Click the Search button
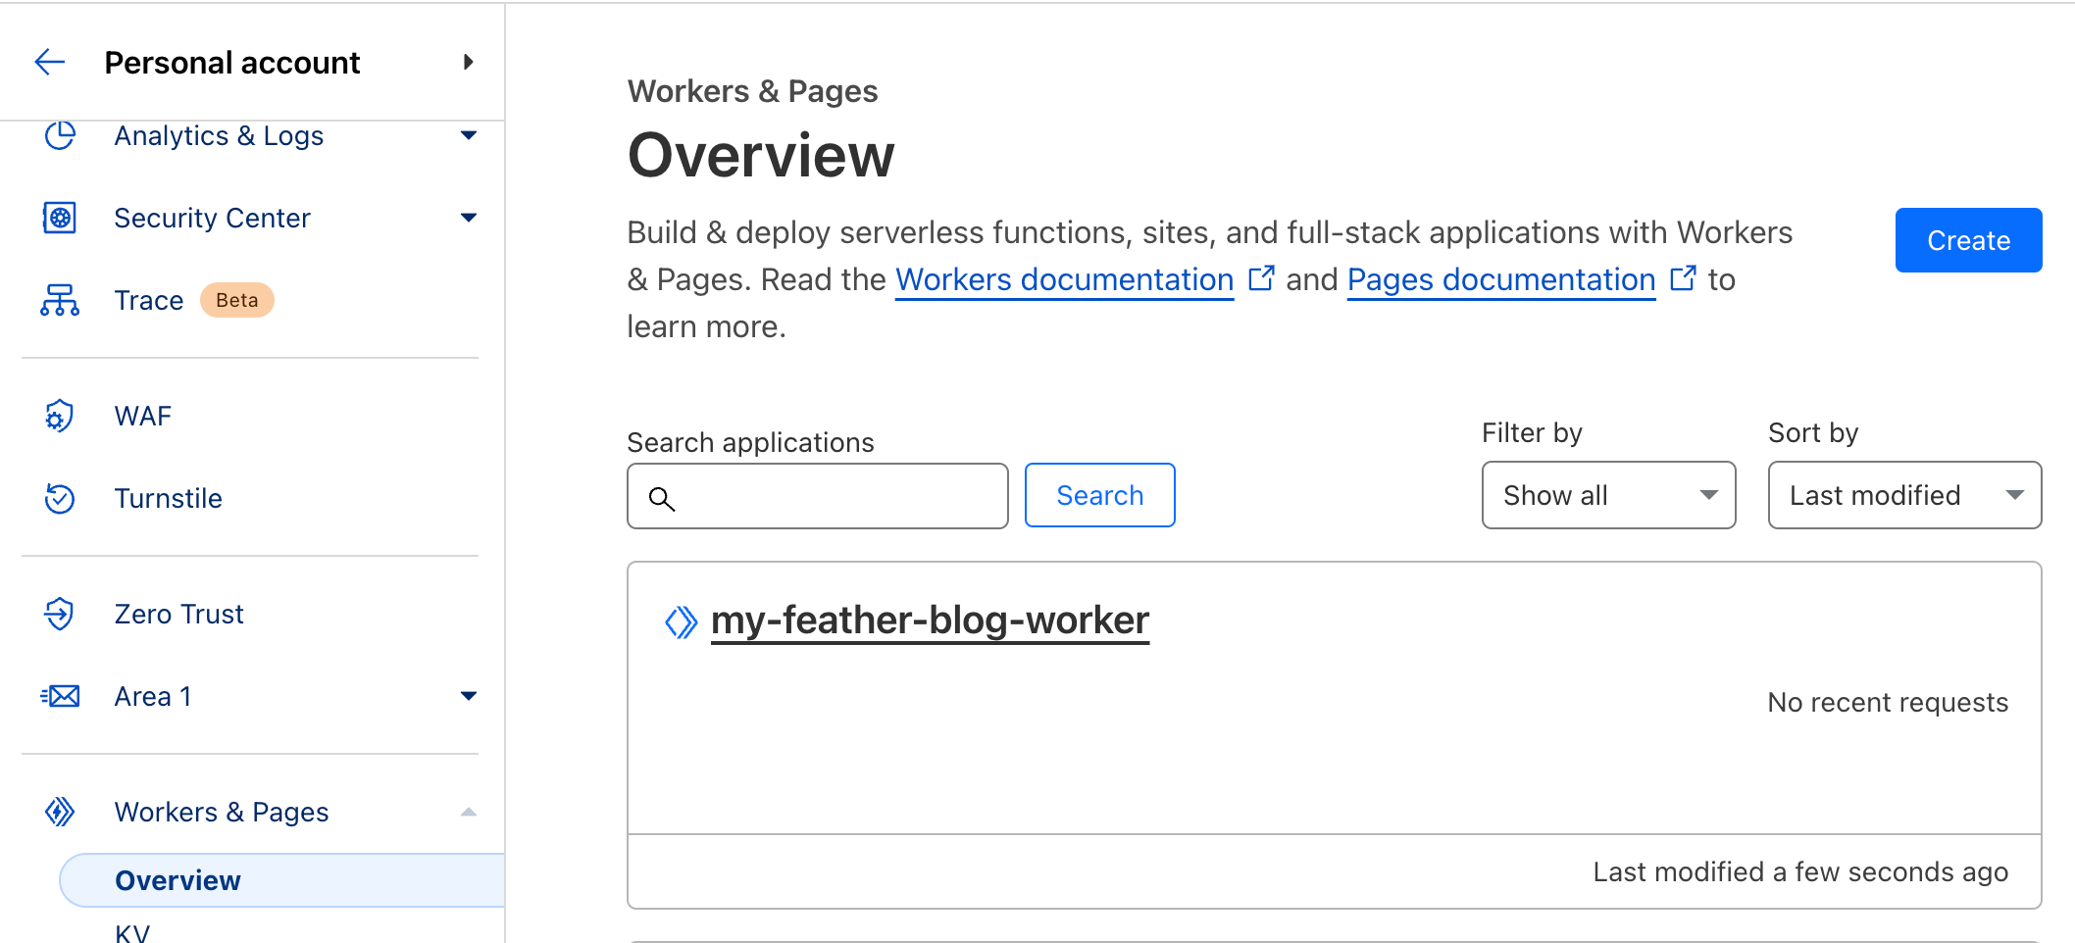2075x943 pixels. click(1100, 495)
